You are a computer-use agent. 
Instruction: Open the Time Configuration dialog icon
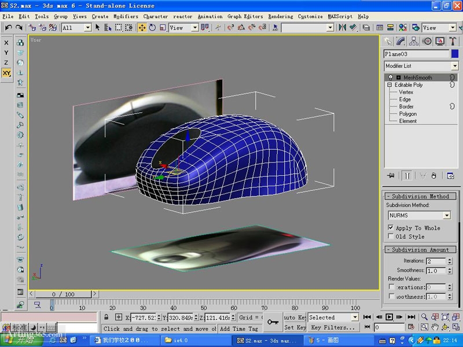pos(411,327)
